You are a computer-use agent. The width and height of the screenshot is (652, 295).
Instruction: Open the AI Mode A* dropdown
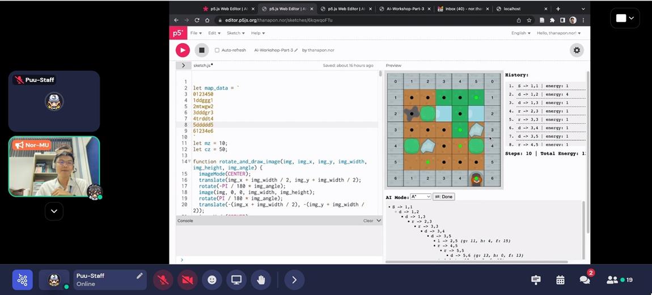point(420,197)
